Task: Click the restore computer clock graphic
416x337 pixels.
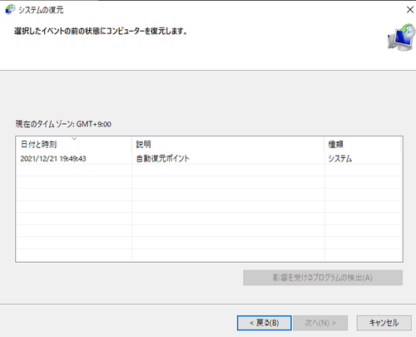Action: click(x=401, y=37)
